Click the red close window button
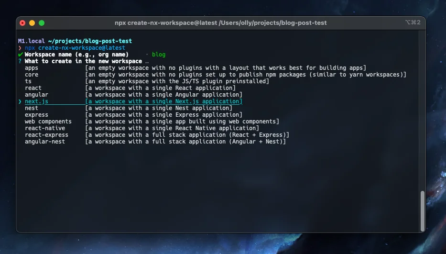This screenshot has height=254, width=446. click(22, 22)
